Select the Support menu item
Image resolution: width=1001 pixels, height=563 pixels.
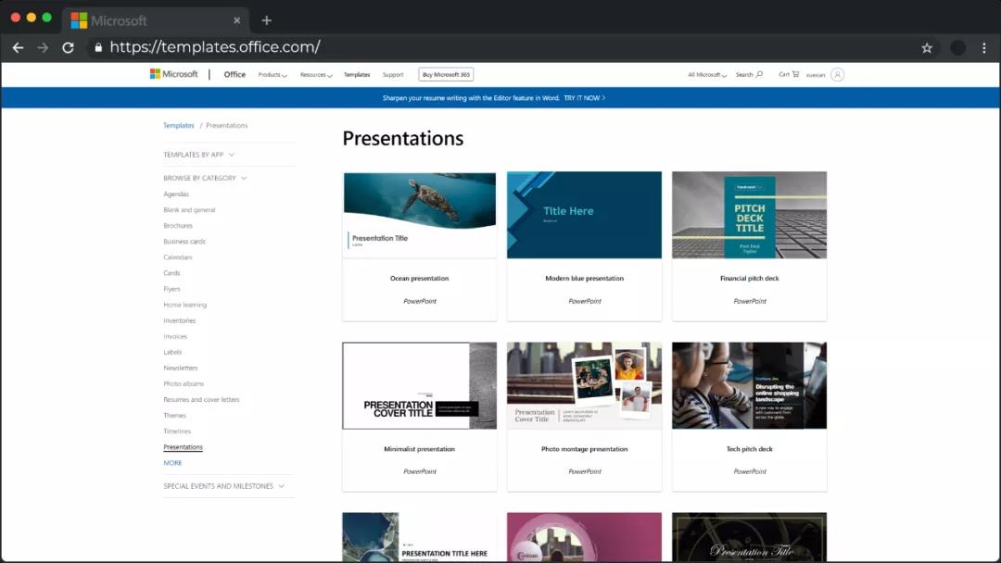click(x=393, y=75)
